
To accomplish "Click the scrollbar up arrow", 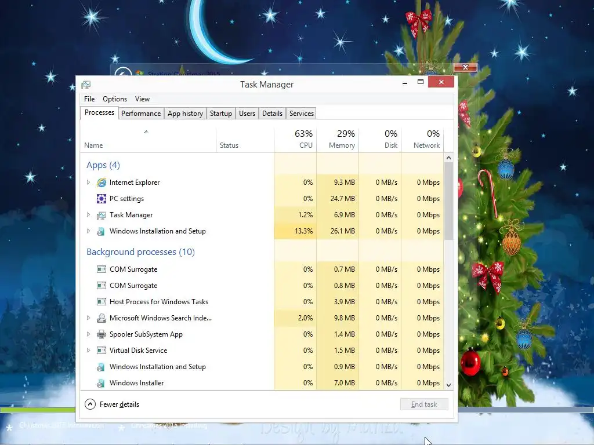I will [448, 158].
